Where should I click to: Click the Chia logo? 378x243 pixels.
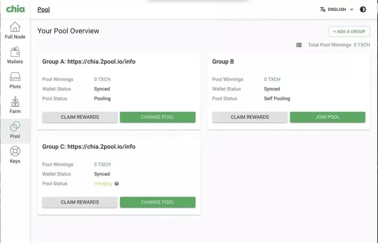[15, 9]
